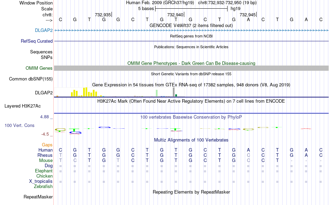
Task: Click the -4.5 lower conservation scale value
Action: pos(45,134)
